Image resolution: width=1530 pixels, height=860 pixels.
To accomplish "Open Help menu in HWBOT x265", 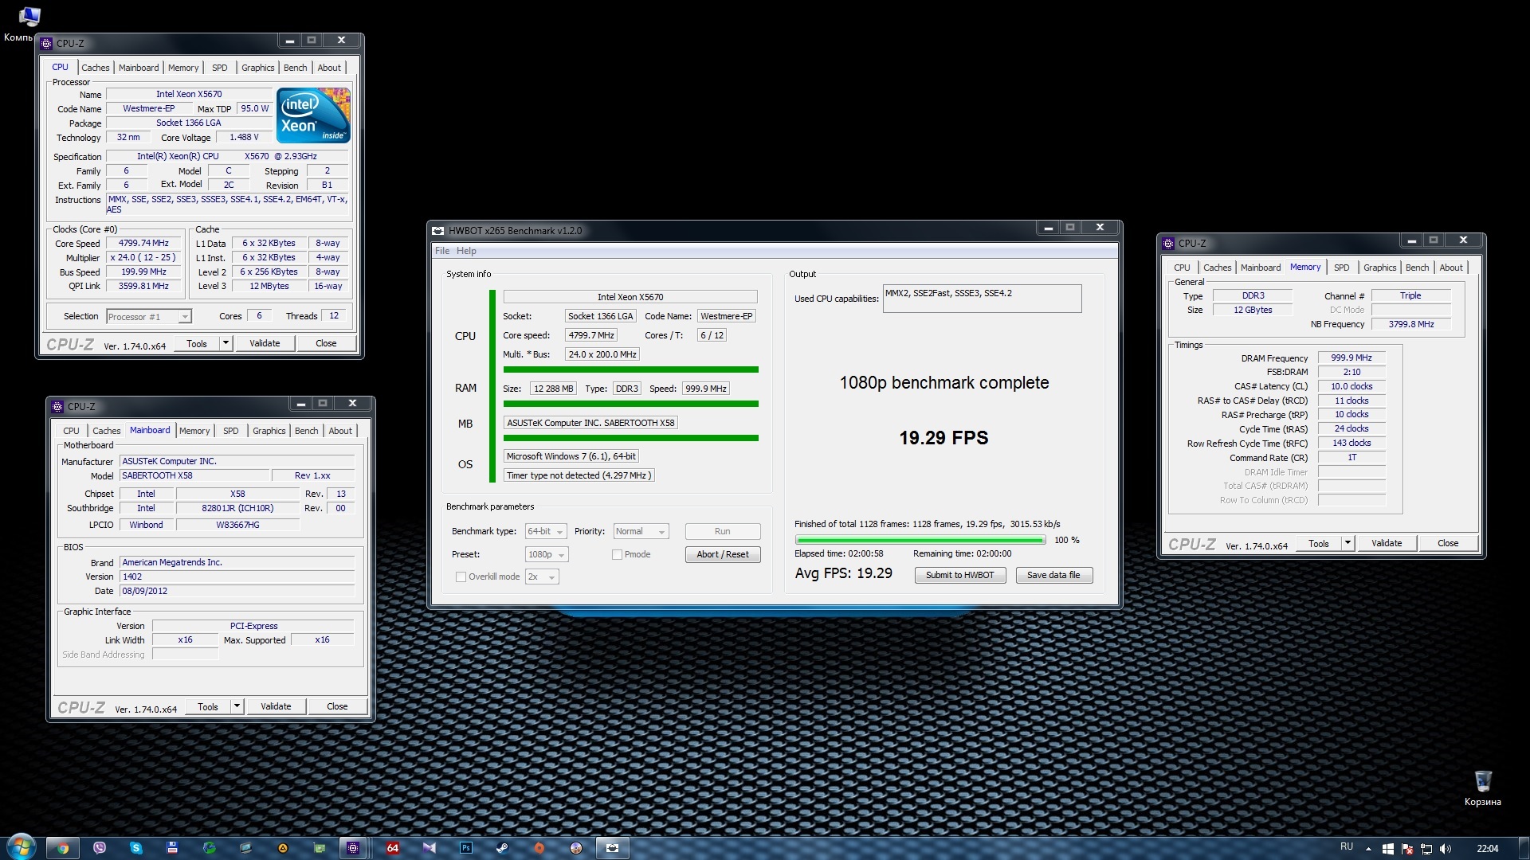I will pos(466,251).
